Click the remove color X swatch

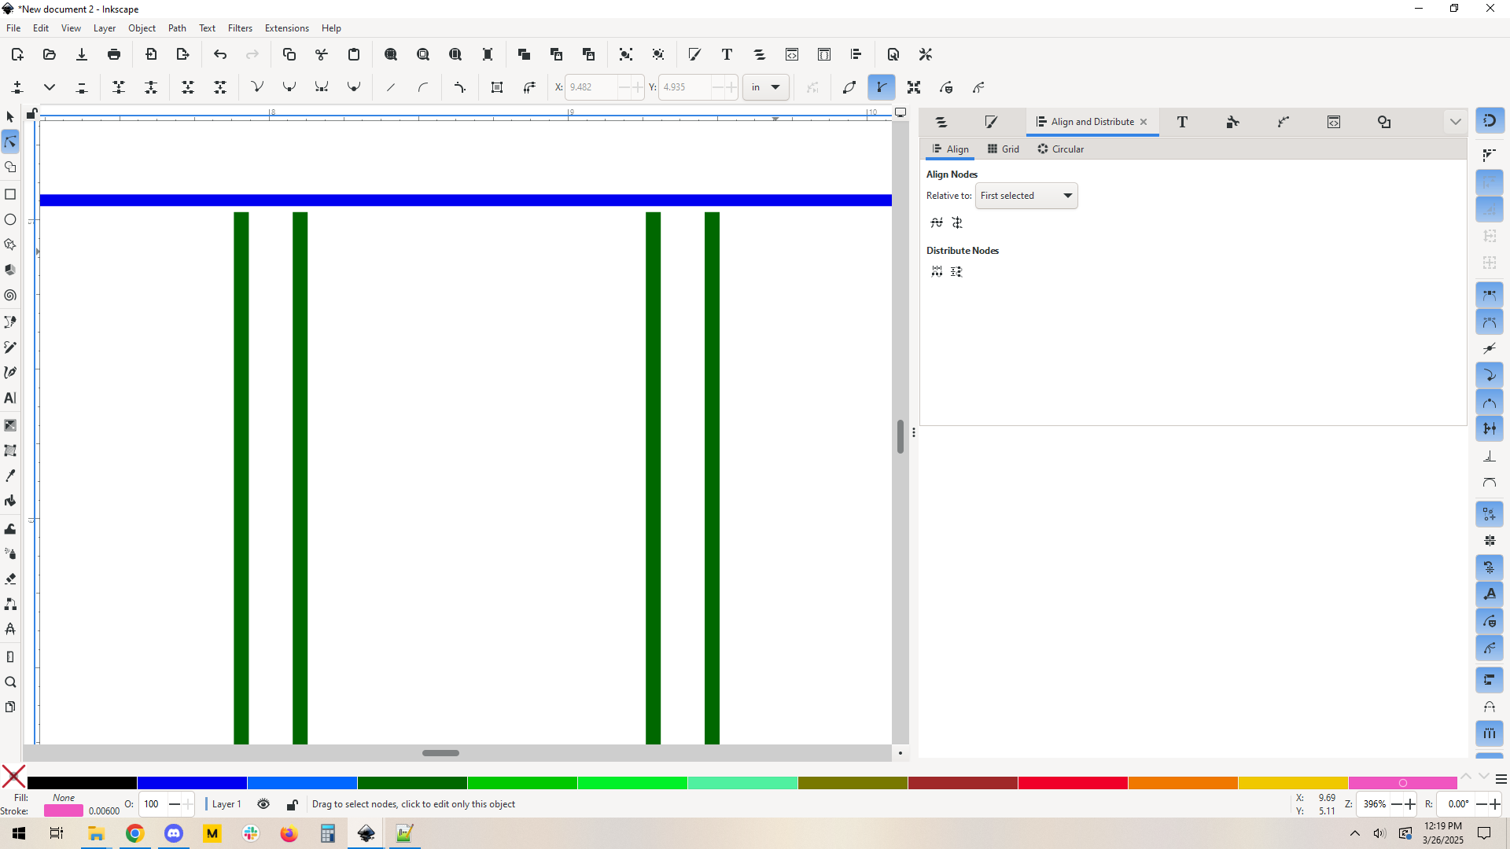(x=13, y=777)
